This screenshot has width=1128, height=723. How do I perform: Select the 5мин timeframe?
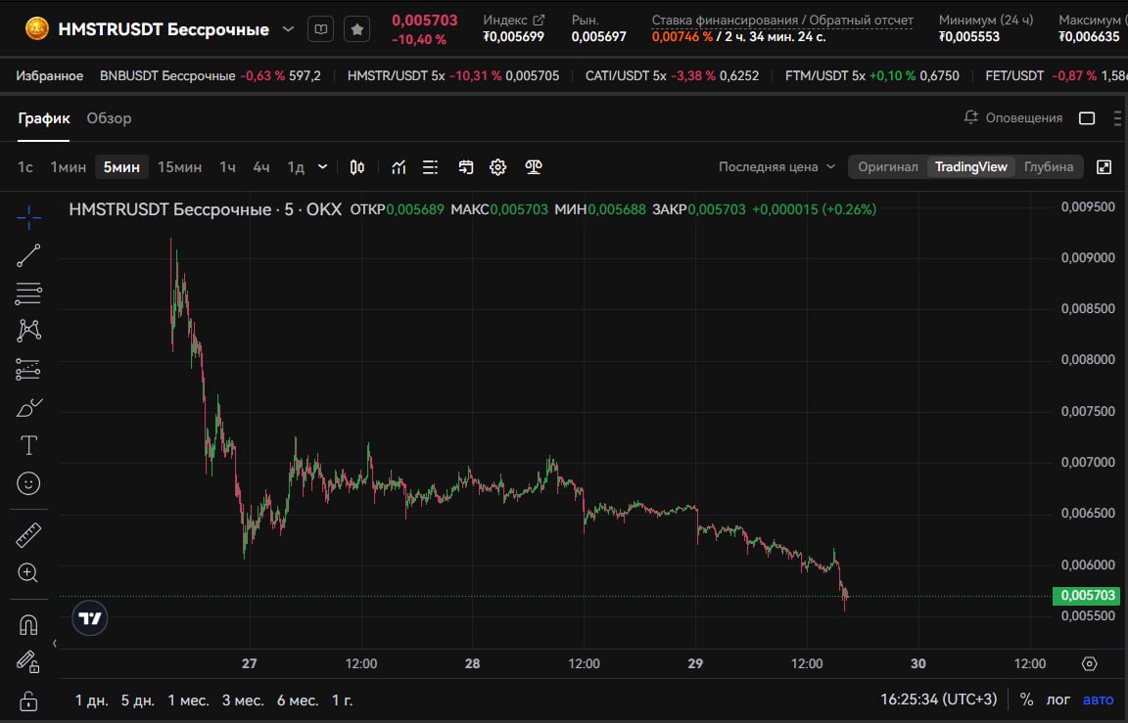(x=121, y=167)
